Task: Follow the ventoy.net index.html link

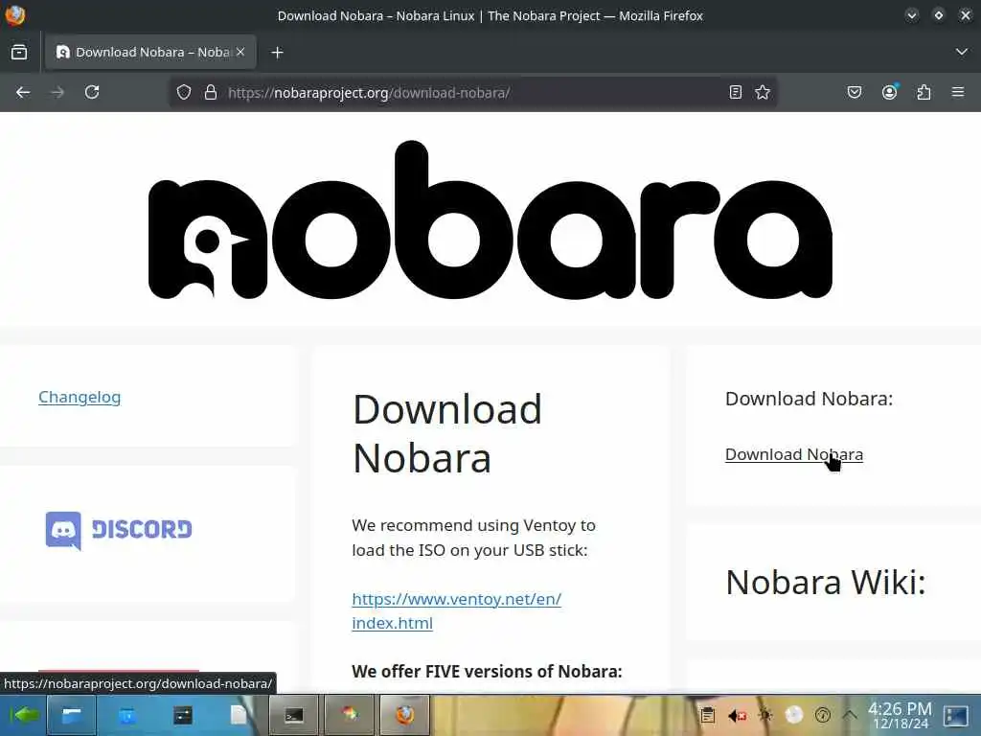Action: [x=457, y=610]
